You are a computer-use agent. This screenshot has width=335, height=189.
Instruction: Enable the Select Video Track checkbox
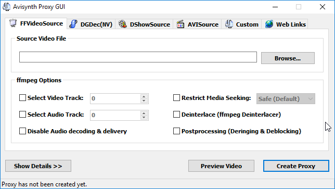[x=22, y=98]
